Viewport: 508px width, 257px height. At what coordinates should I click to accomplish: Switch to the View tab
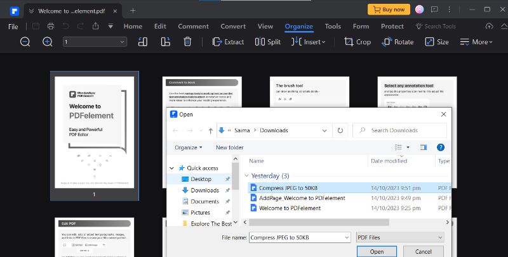point(265,27)
